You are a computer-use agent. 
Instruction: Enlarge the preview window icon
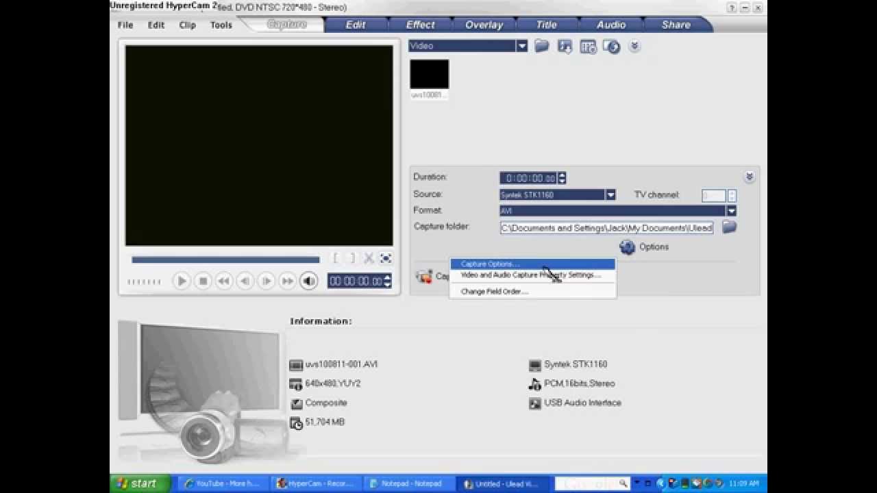pos(386,259)
